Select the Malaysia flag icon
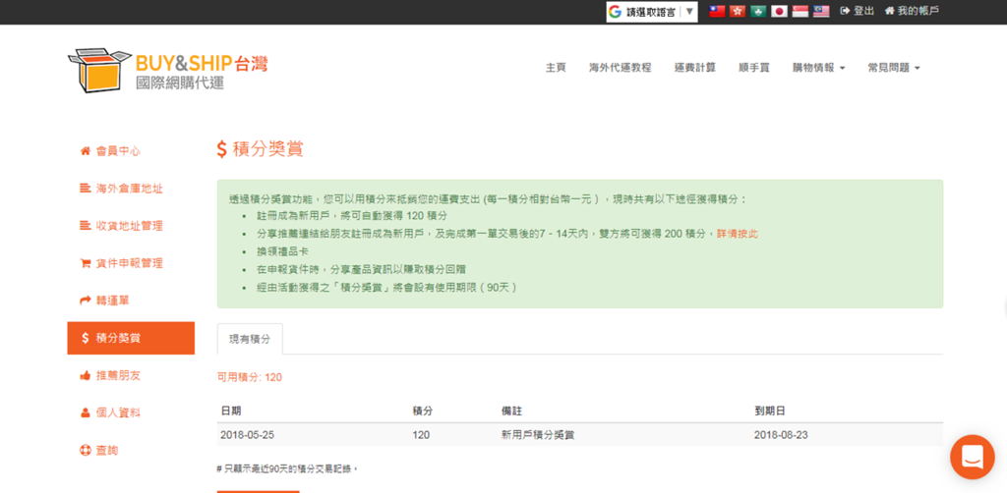Viewport: 1007px width, 493px height. (x=821, y=12)
